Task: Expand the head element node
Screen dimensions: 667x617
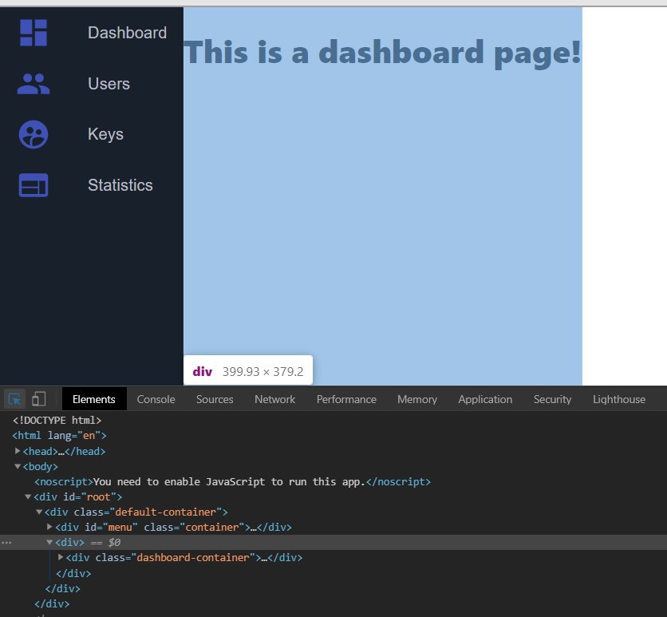Action: tap(18, 451)
